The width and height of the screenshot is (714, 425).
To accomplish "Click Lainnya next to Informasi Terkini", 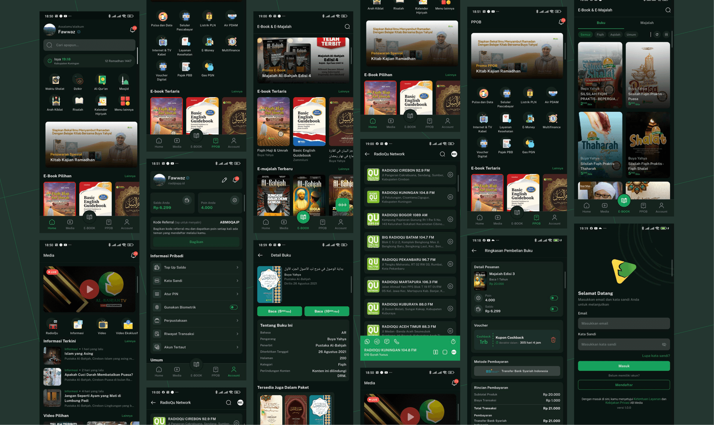I will pyautogui.click(x=130, y=341).
